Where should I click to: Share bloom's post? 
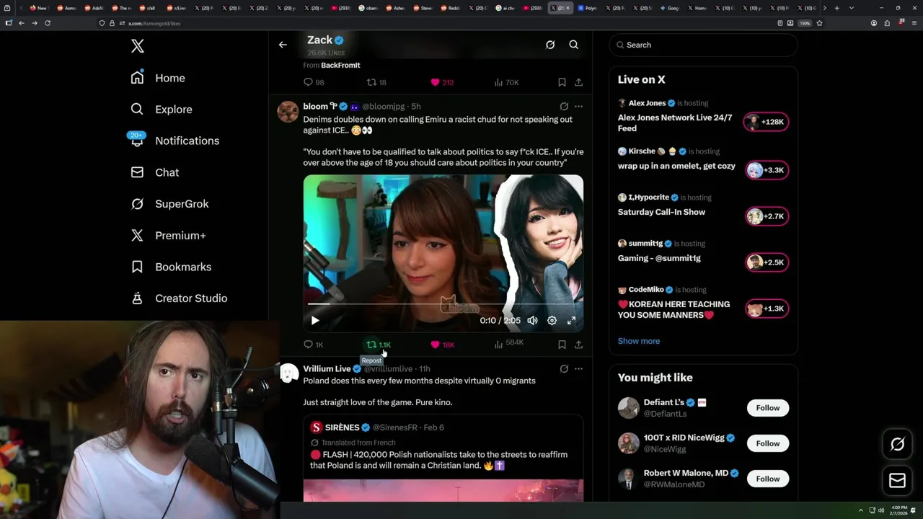(578, 345)
